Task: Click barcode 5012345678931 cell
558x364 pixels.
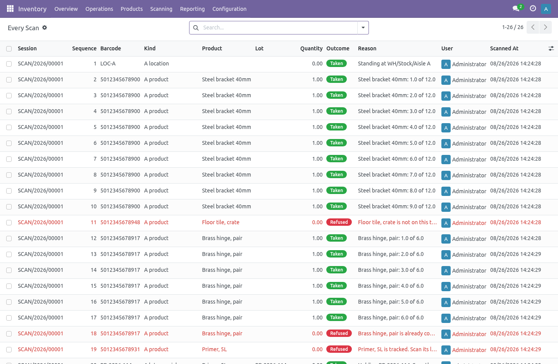Action: [x=120, y=349]
